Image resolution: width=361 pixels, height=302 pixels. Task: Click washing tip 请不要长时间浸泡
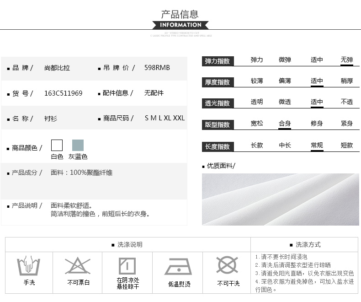pos(281,257)
